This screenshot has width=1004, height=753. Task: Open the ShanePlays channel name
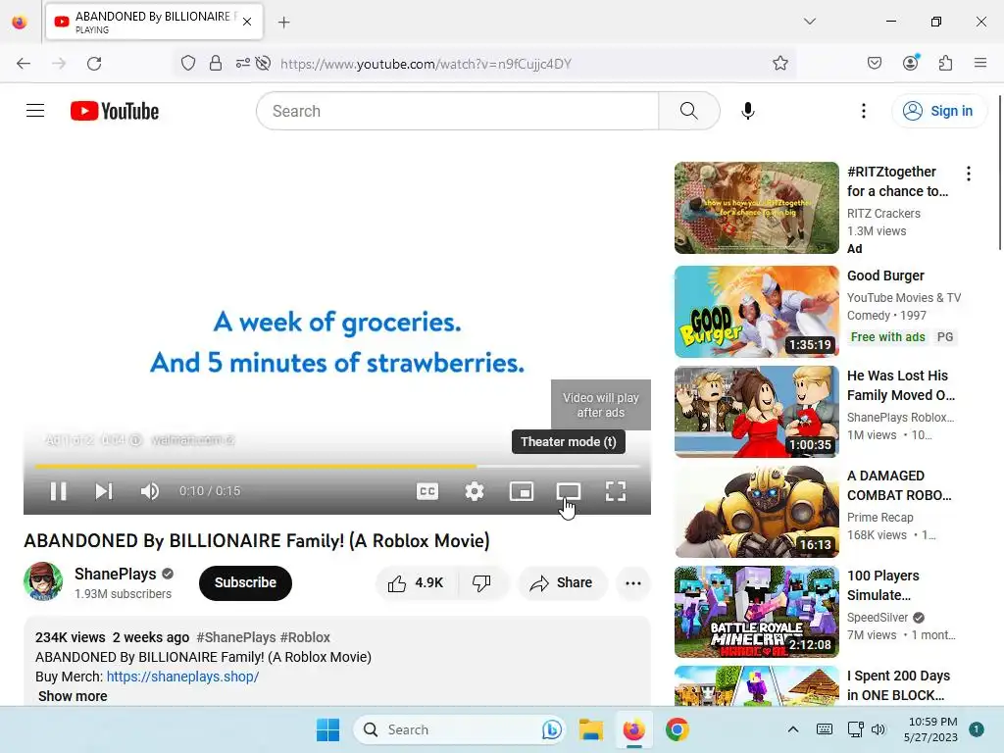pyautogui.click(x=116, y=574)
